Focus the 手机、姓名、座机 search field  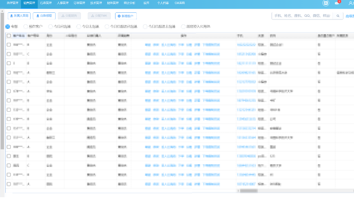coord(302,16)
